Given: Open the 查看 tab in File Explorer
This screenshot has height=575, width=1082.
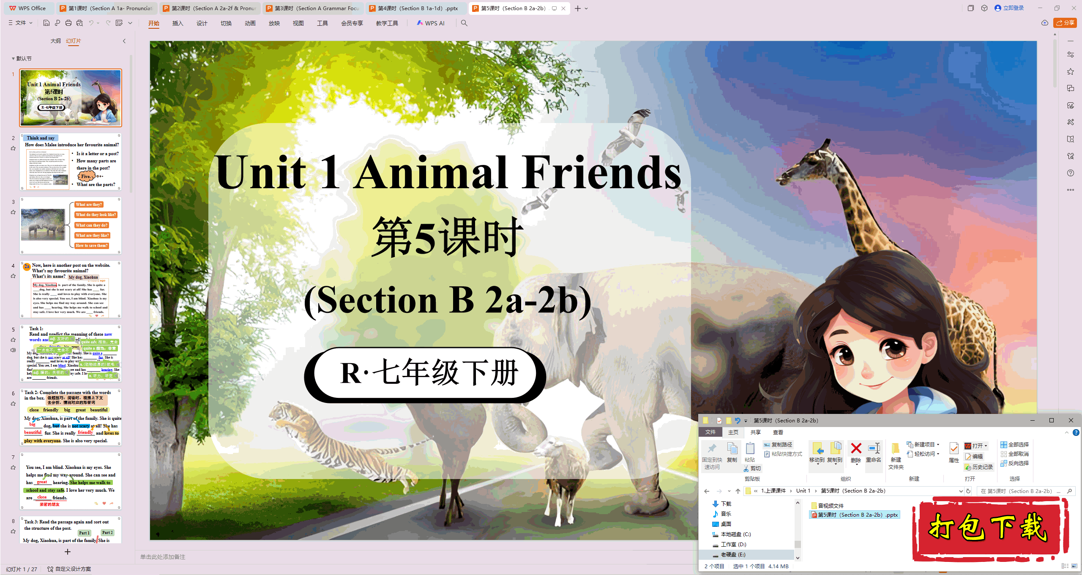Looking at the screenshot, I should click(x=778, y=433).
